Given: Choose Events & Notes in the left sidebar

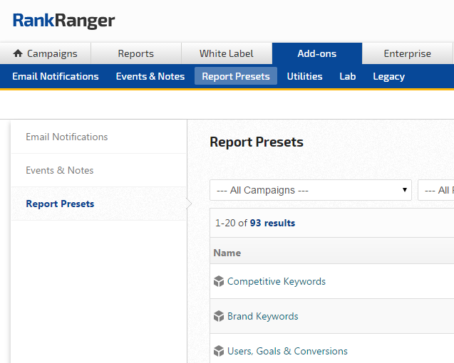Looking at the screenshot, I should coord(60,170).
